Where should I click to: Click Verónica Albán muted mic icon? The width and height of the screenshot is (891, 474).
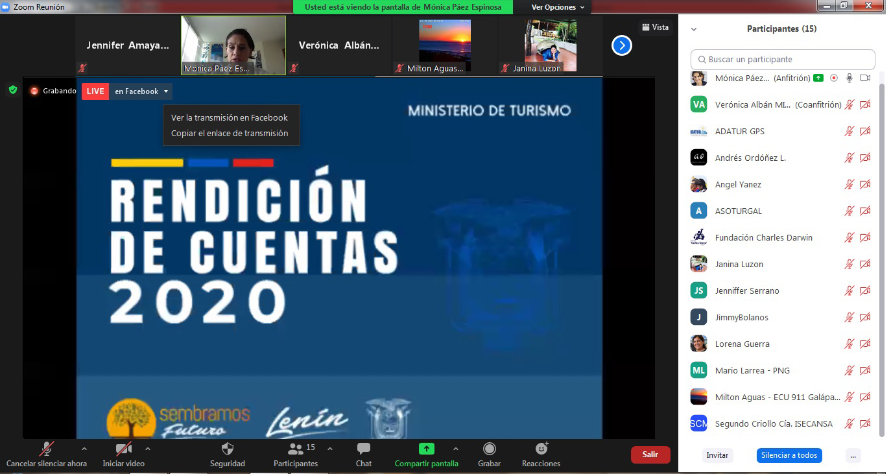(x=849, y=104)
